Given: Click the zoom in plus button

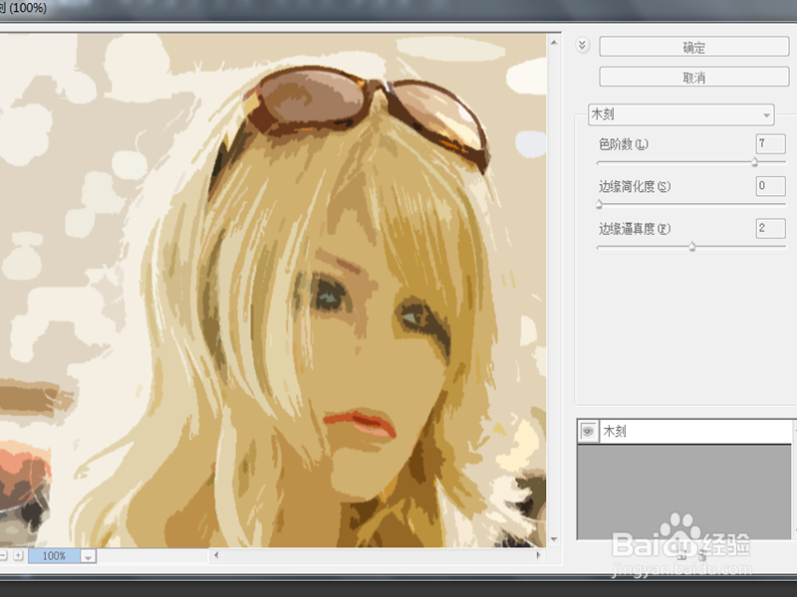Looking at the screenshot, I should [x=18, y=555].
